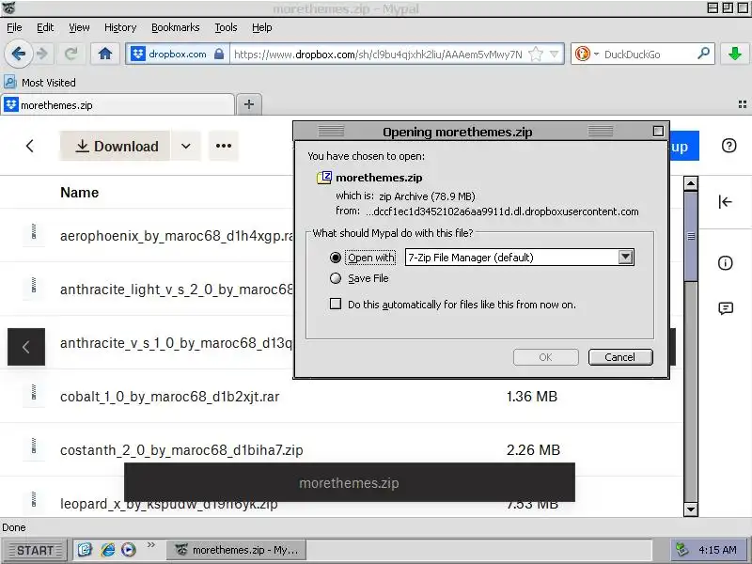Select morethemes.zip - Mypal taskbar button
Viewport: 752px width, 564px height.
[x=237, y=550]
